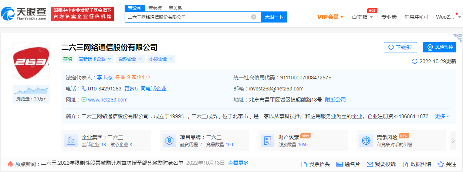
Task: Open the 百宝箱 dropdown menu
Action: pyautogui.click(x=362, y=17)
